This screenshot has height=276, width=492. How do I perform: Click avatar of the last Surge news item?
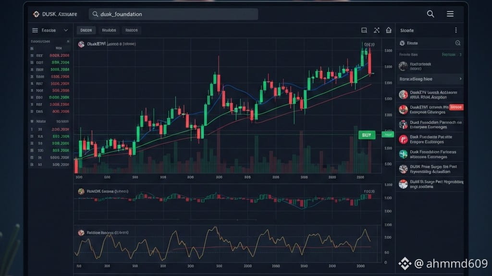(x=403, y=184)
